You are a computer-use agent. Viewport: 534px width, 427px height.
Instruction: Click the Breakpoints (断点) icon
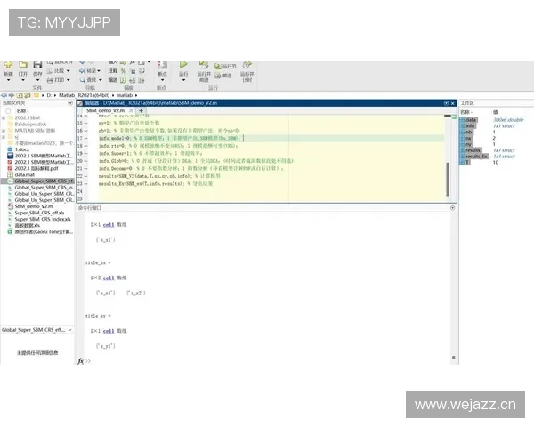click(x=162, y=67)
